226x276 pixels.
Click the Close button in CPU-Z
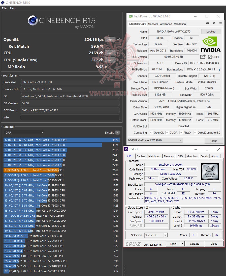[x=214, y=244]
